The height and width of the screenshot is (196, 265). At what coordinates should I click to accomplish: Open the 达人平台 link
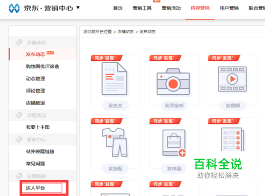pos(36,188)
